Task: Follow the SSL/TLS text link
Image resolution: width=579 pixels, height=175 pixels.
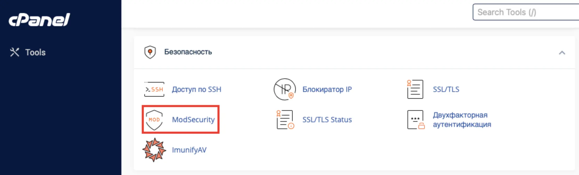Action: coord(446,89)
